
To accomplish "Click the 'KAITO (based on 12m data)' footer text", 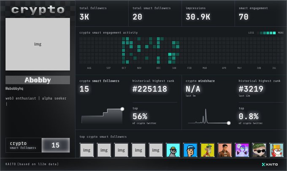I will point(32,164).
